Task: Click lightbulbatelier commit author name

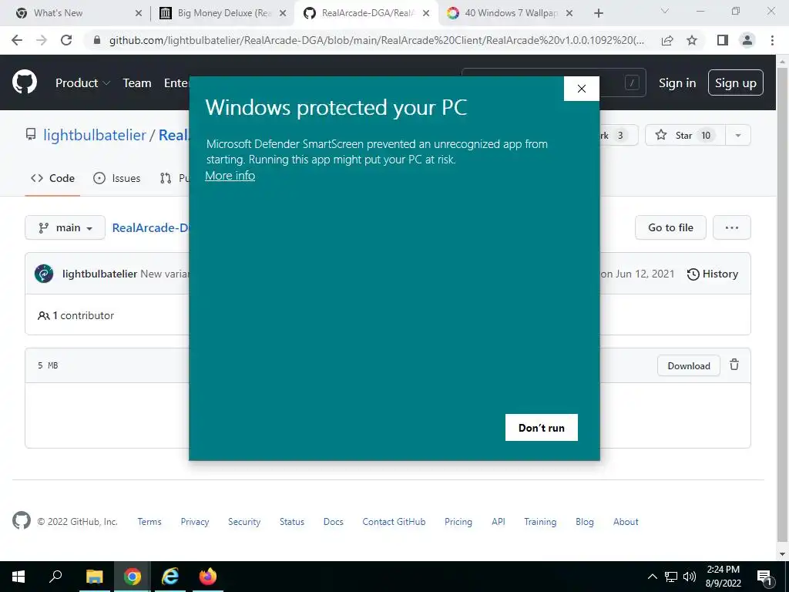Action: pyautogui.click(x=99, y=274)
